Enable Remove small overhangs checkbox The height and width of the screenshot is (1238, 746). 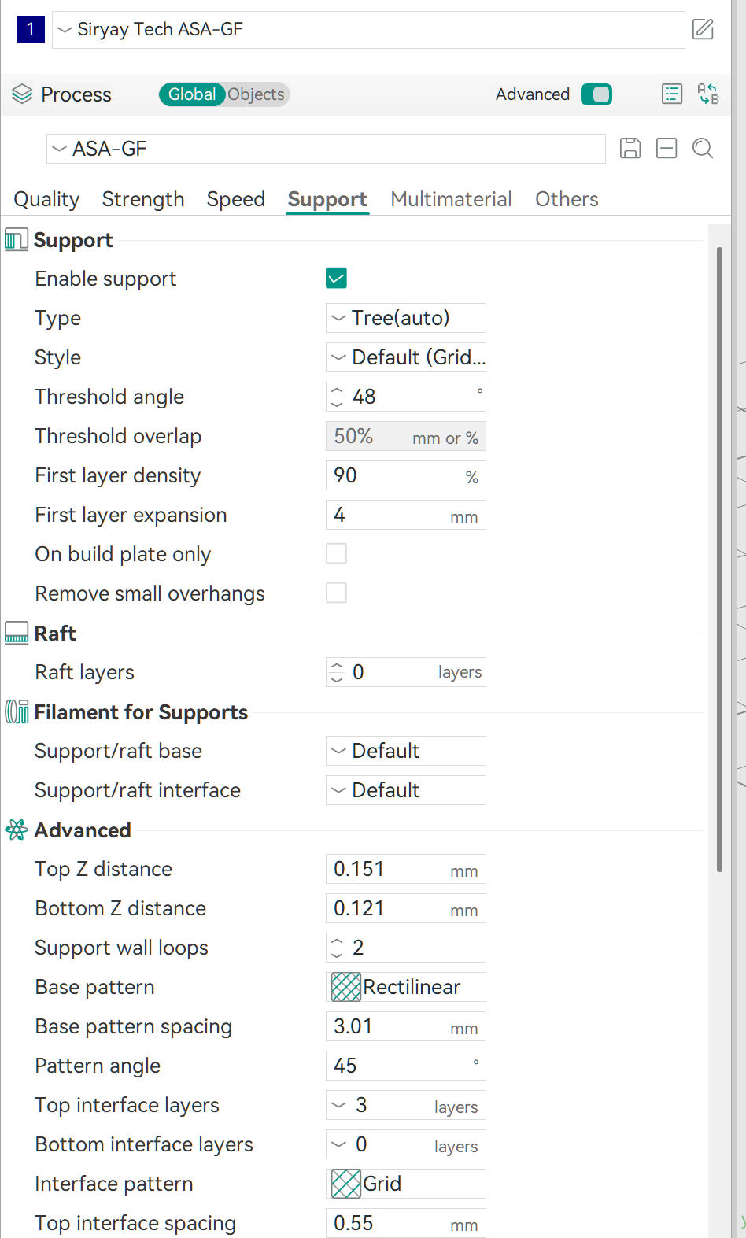point(336,593)
